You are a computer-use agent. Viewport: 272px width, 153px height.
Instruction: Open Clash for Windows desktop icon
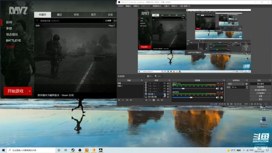(264, 122)
